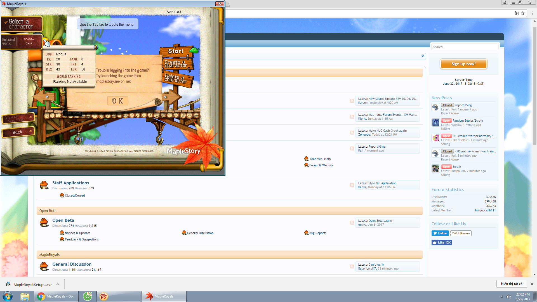This screenshot has height=302, width=537.
Task: Show hidden system tray icons
Action: pyautogui.click(x=502, y=297)
